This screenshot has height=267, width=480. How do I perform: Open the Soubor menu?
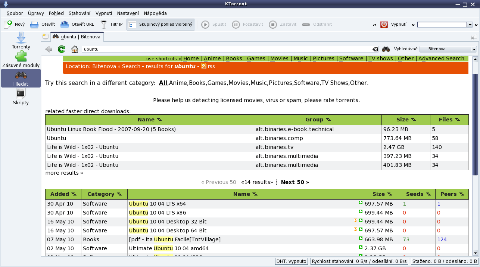(15, 13)
